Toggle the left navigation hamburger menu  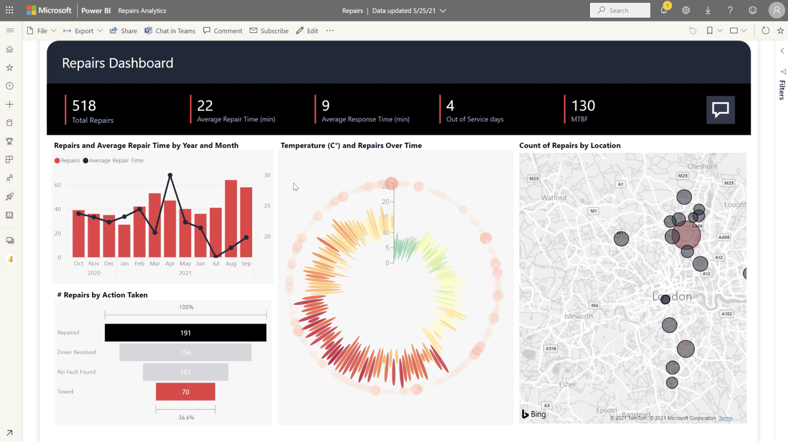[x=10, y=30]
